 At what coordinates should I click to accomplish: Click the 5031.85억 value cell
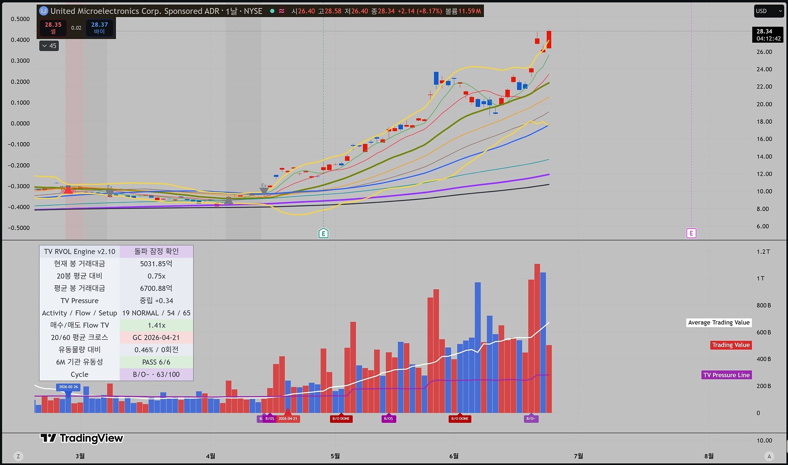(156, 264)
